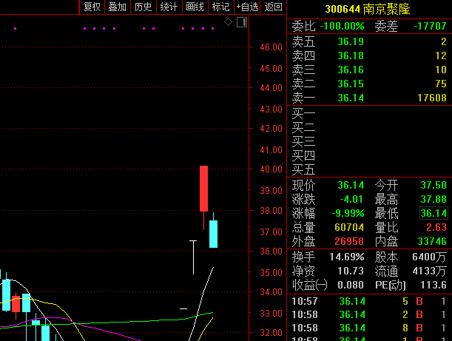
Task: Select the 卖五 price 36.19
Action: pyautogui.click(x=351, y=42)
